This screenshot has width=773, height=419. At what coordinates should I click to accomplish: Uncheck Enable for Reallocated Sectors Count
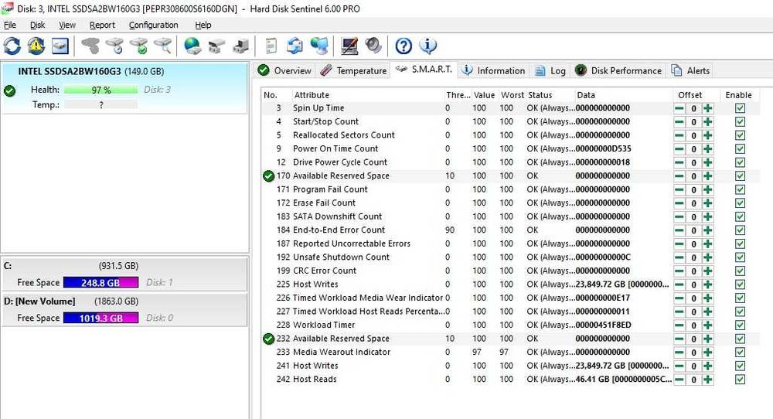click(x=740, y=135)
